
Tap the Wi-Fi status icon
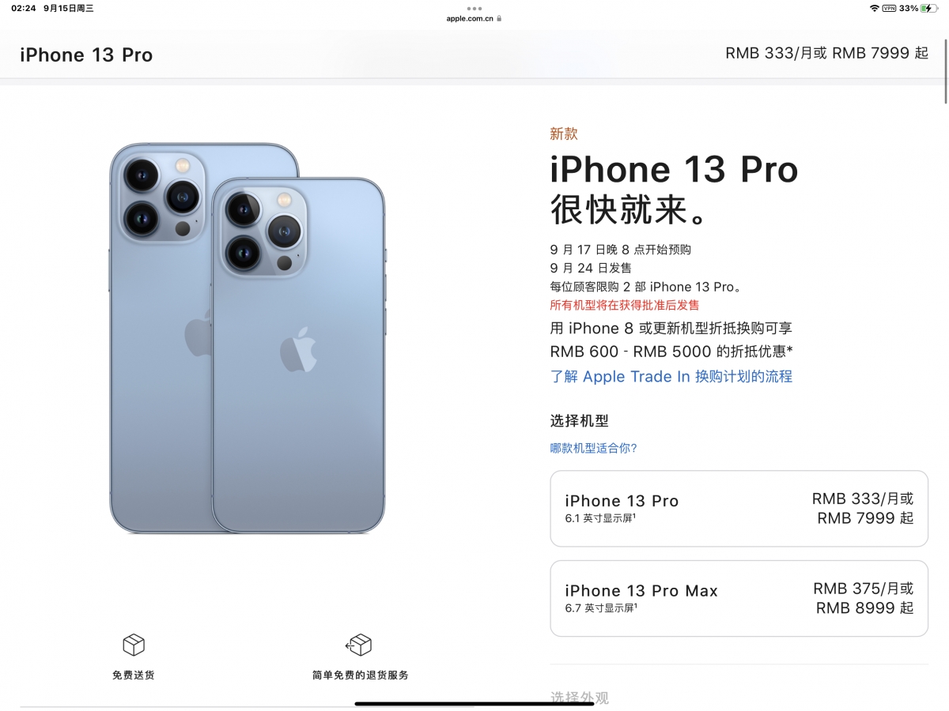tap(874, 8)
